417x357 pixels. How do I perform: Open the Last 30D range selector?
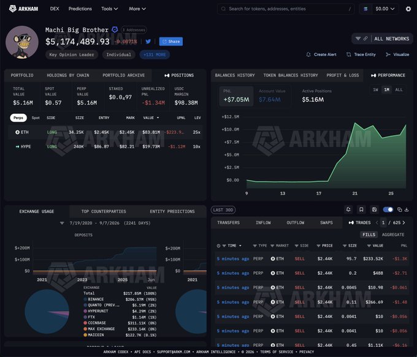pos(223,210)
